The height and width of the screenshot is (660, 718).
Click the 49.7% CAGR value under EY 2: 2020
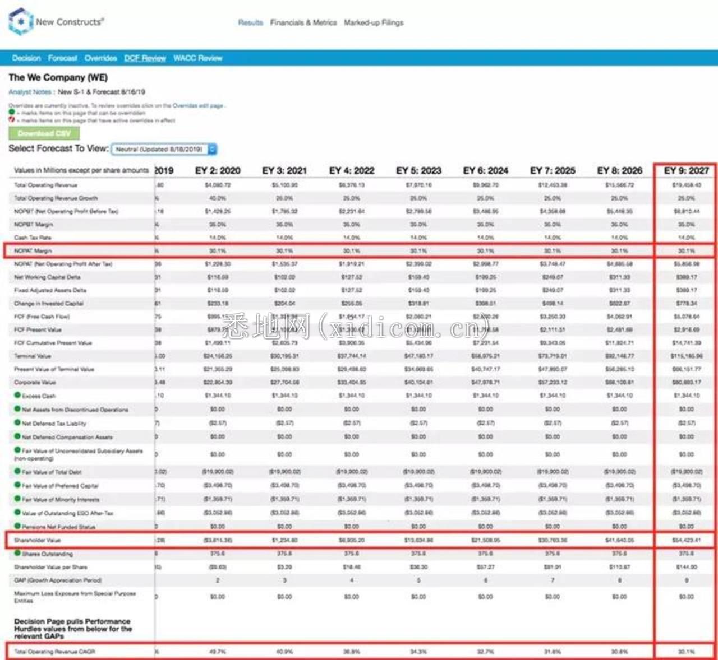(218, 652)
